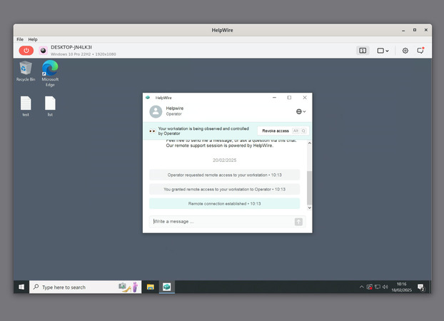
Task: Select the test file on the desktop
Action: 26,106
